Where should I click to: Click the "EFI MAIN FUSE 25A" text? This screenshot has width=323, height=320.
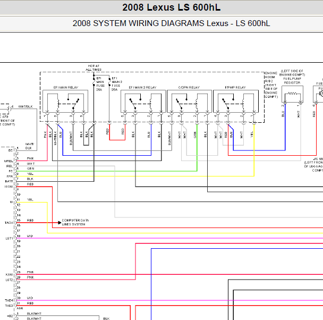[100, 84]
